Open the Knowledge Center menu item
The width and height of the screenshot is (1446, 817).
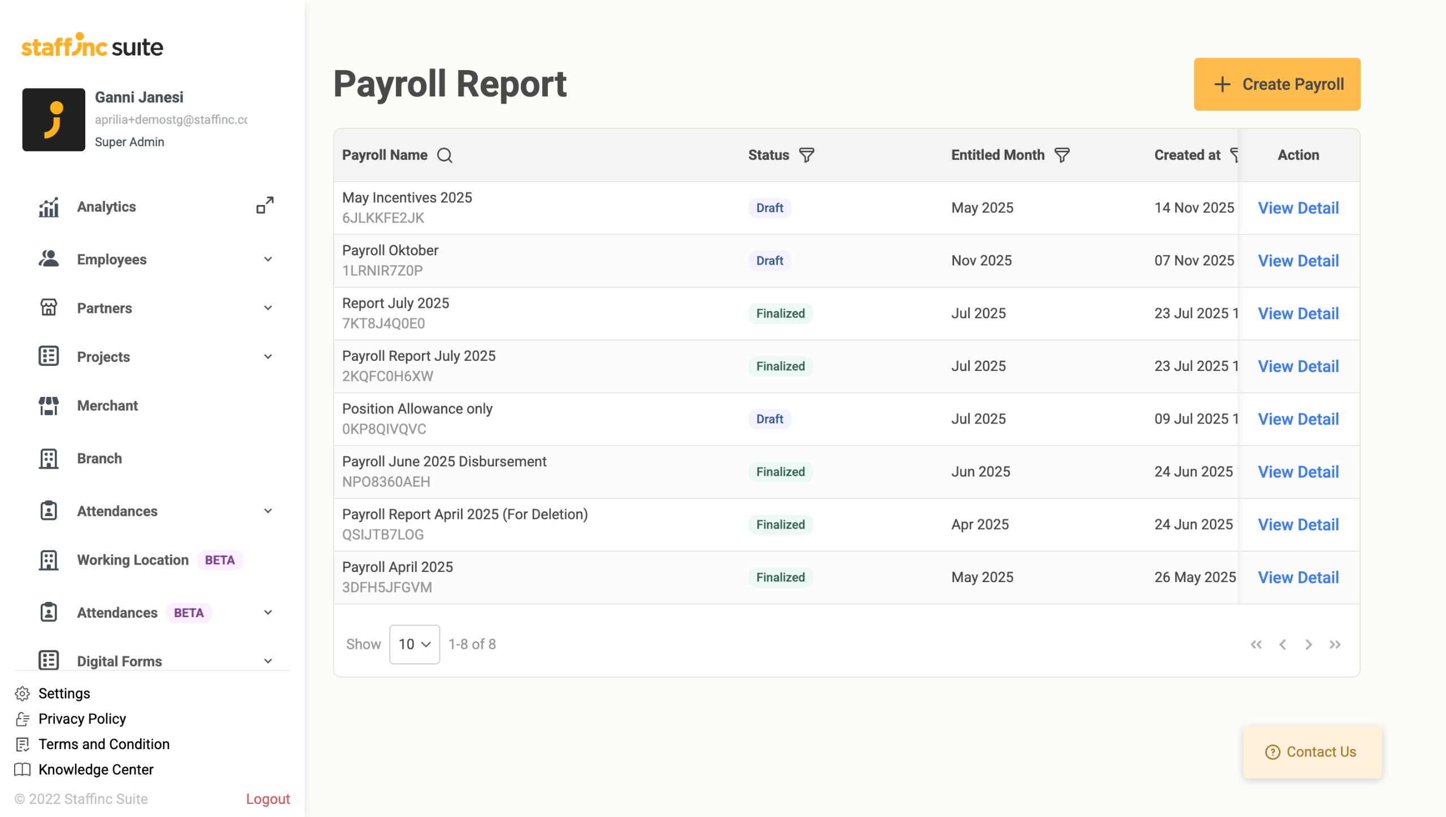[x=95, y=770]
